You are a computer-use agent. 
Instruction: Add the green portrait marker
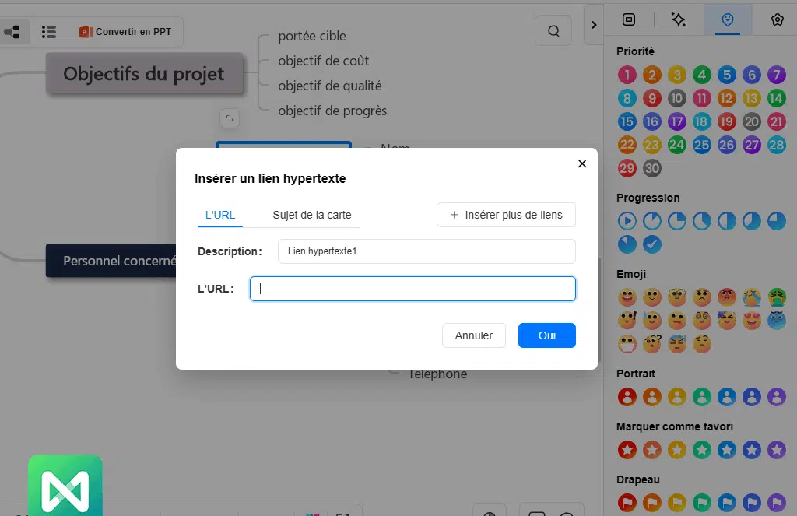pyautogui.click(x=702, y=397)
